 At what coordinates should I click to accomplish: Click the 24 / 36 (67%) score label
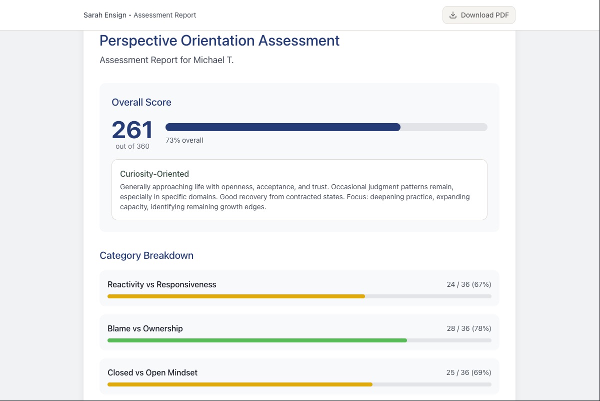point(468,284)
